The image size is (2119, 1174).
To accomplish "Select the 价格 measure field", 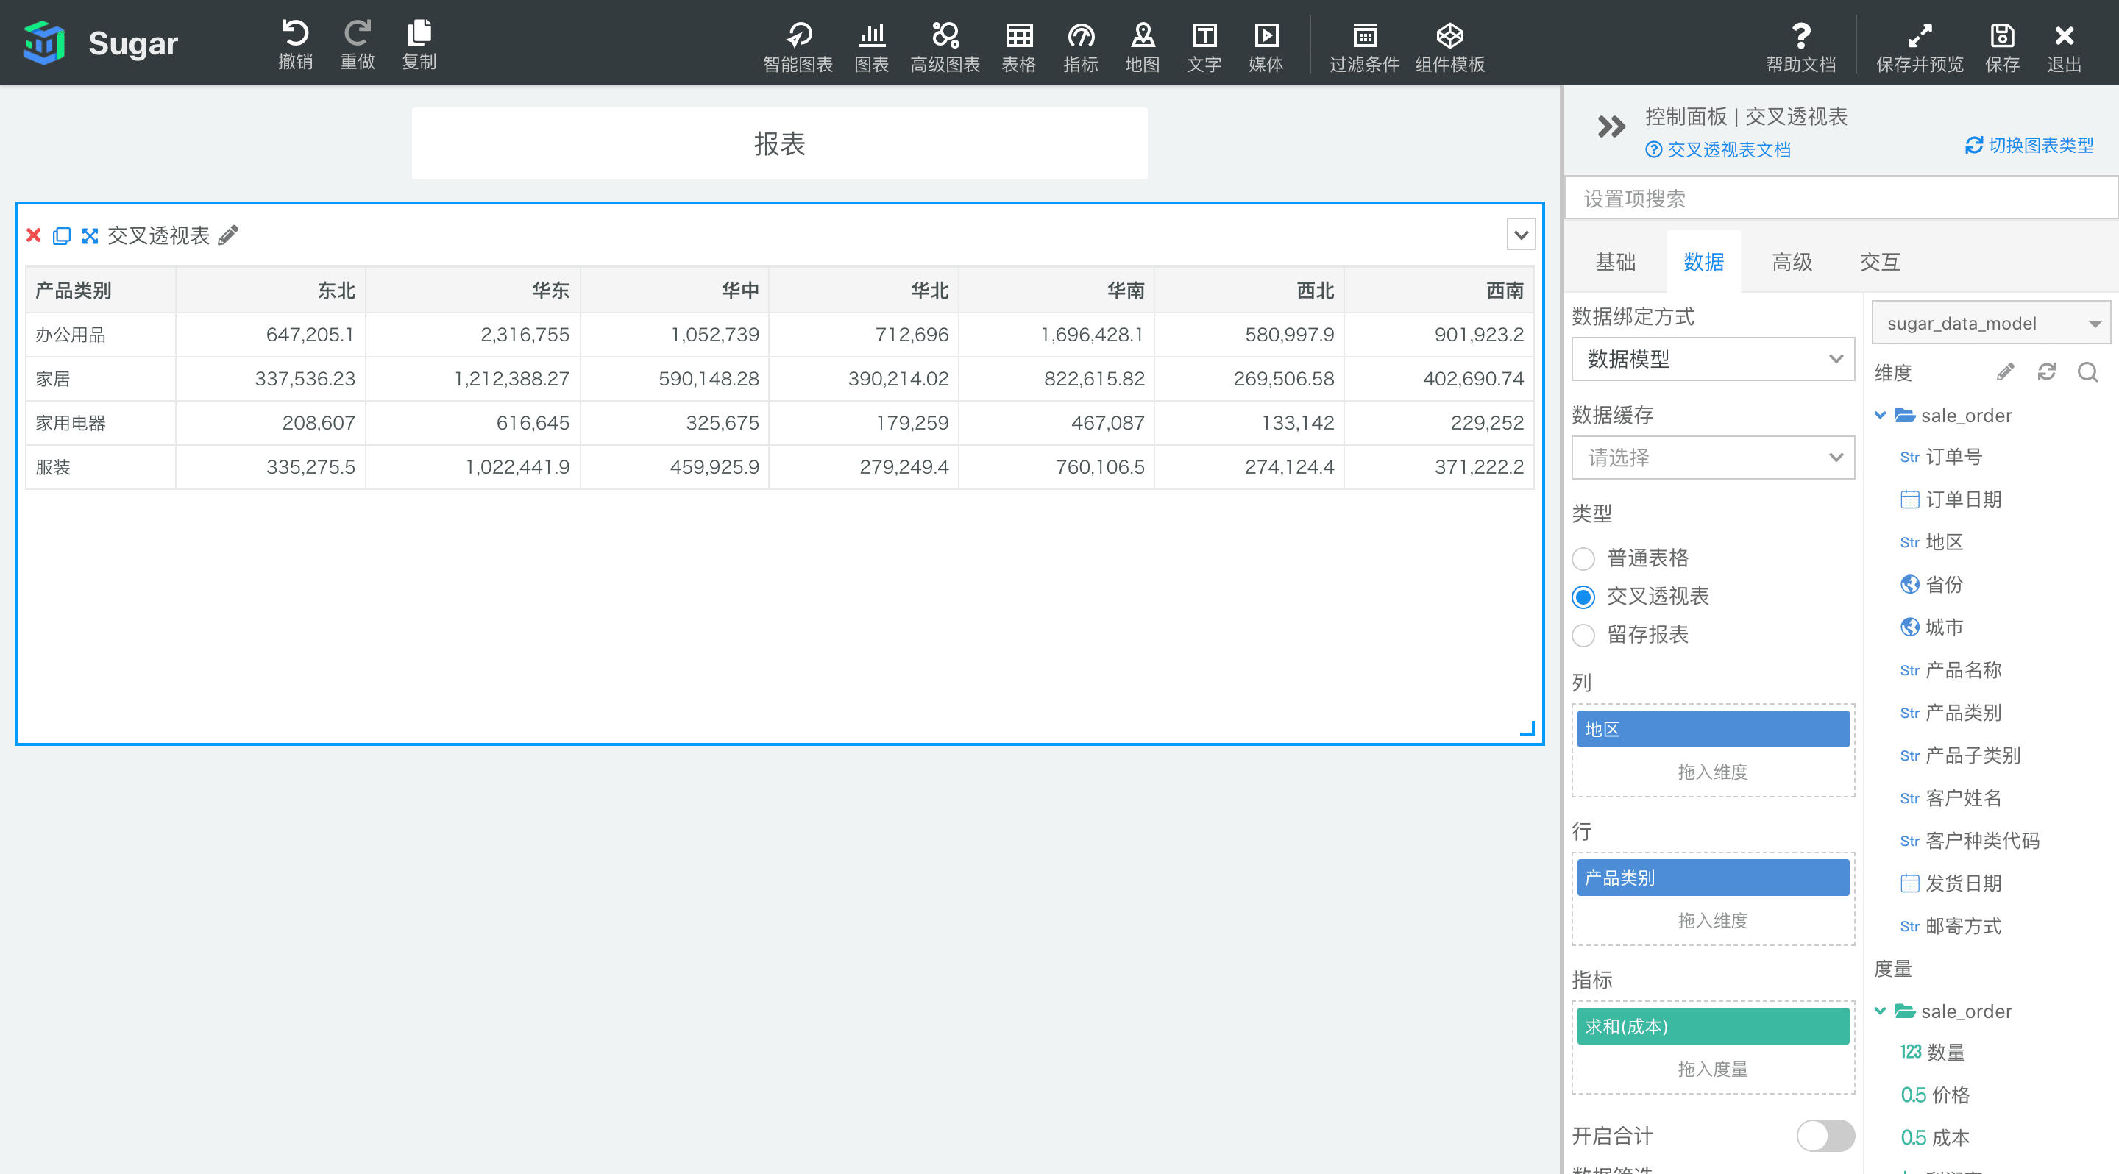I will (1935, 1095).
